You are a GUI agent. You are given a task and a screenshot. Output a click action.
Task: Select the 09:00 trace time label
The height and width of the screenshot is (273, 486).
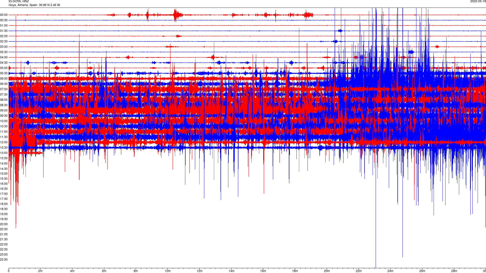pos(4,110)
